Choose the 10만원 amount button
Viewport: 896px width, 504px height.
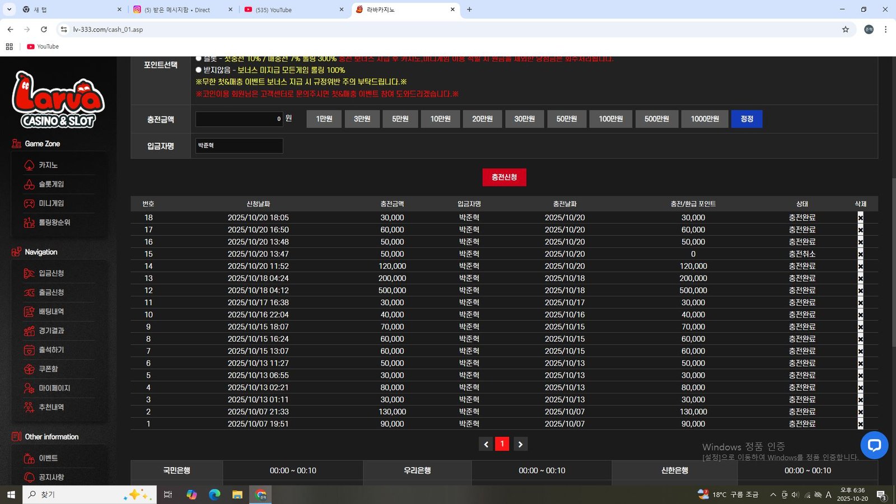pyautogui.click(x=440, y=119)
